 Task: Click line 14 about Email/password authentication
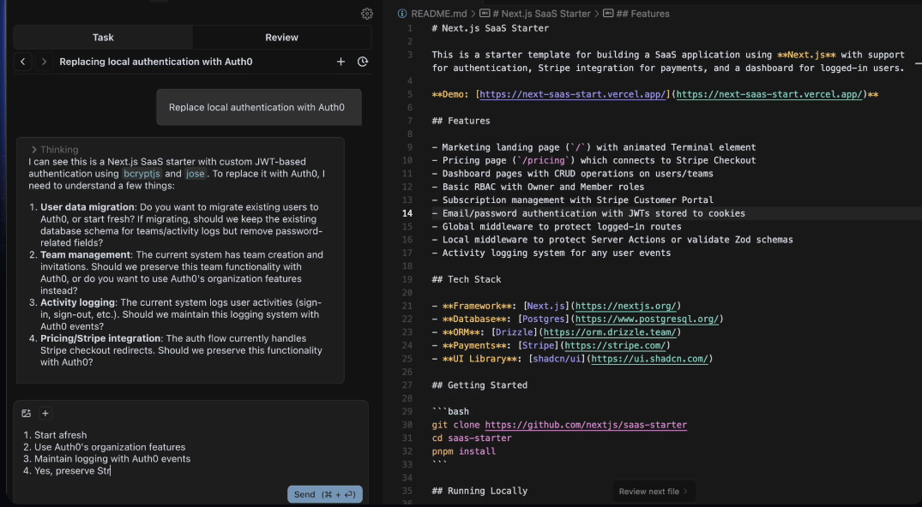tap(594, 213)
